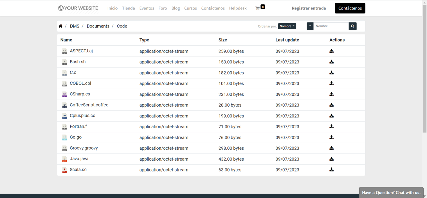Navigate to the Foro section
The image size is (427, 198).
point(163,8)
